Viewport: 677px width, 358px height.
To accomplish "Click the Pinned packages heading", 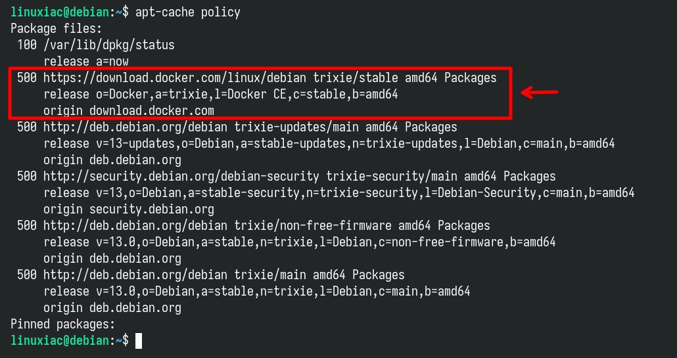I will [63, 324].
